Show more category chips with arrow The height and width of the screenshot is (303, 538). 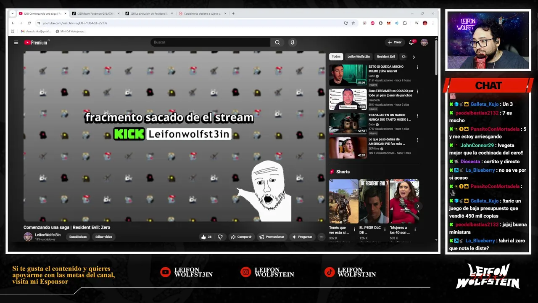414,57
